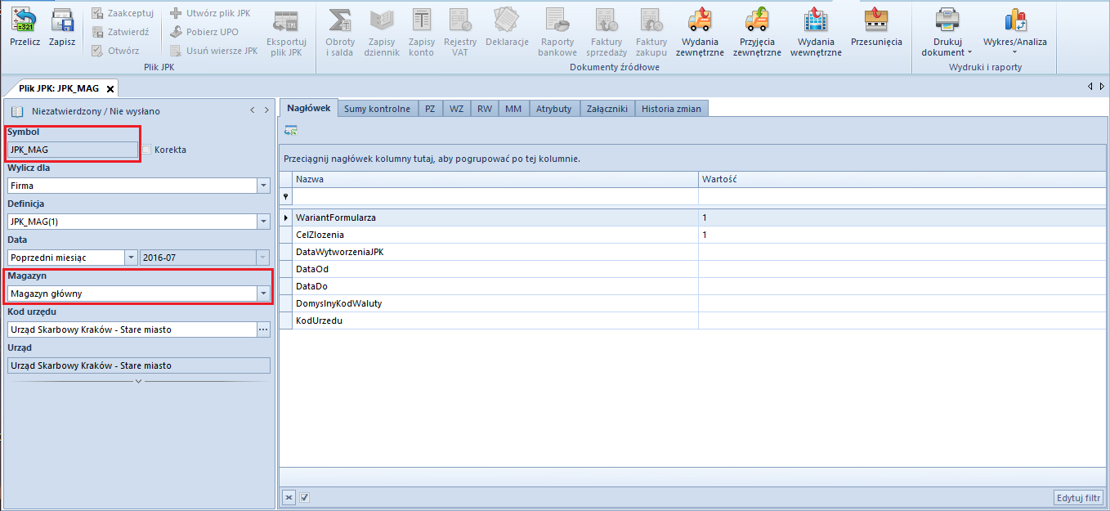The height and width of the screenshot is (511, 1110).
Task: Click the Symbol field JPK_MAG
Action: click(x=73, y=150)
